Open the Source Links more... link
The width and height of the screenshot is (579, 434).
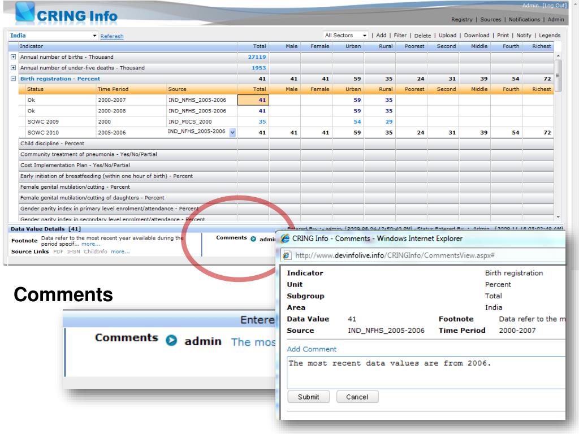click(x=120, y=251)
